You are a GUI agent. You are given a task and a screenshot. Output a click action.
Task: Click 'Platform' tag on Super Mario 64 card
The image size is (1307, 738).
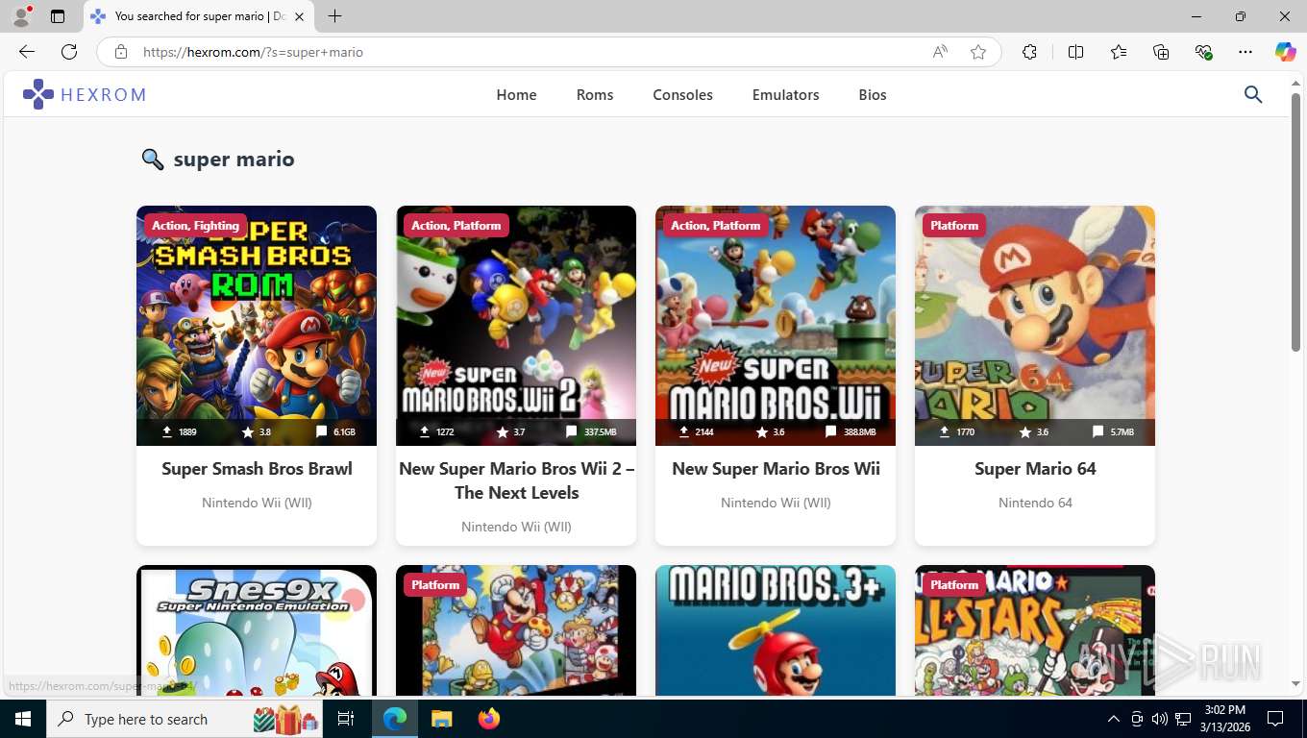coord(954,226)
